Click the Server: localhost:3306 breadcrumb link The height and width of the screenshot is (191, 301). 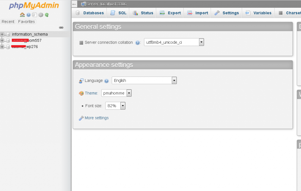[x=106, y=4]
